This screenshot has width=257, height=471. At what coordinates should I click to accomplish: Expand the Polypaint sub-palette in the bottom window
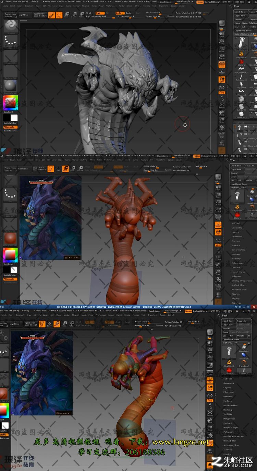click(x=229, y=432)
